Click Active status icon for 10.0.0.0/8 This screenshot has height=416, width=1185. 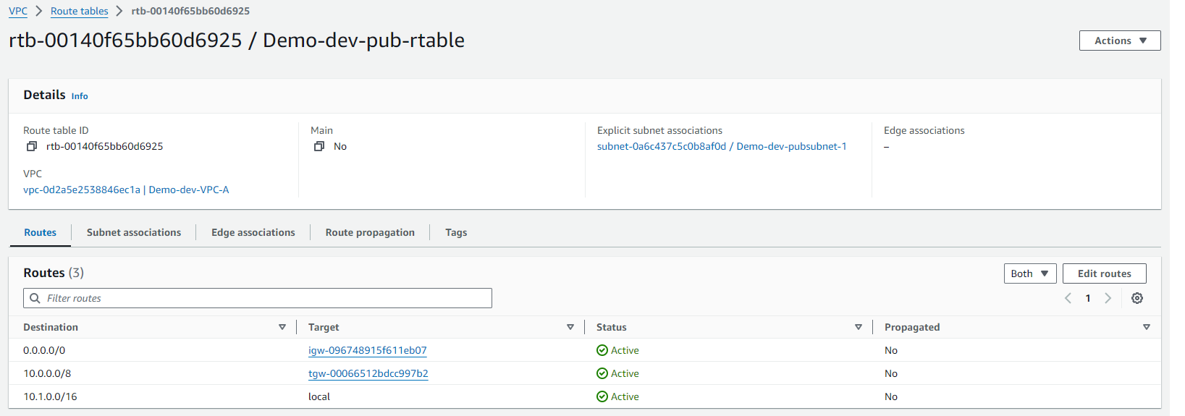click(602, 373)
